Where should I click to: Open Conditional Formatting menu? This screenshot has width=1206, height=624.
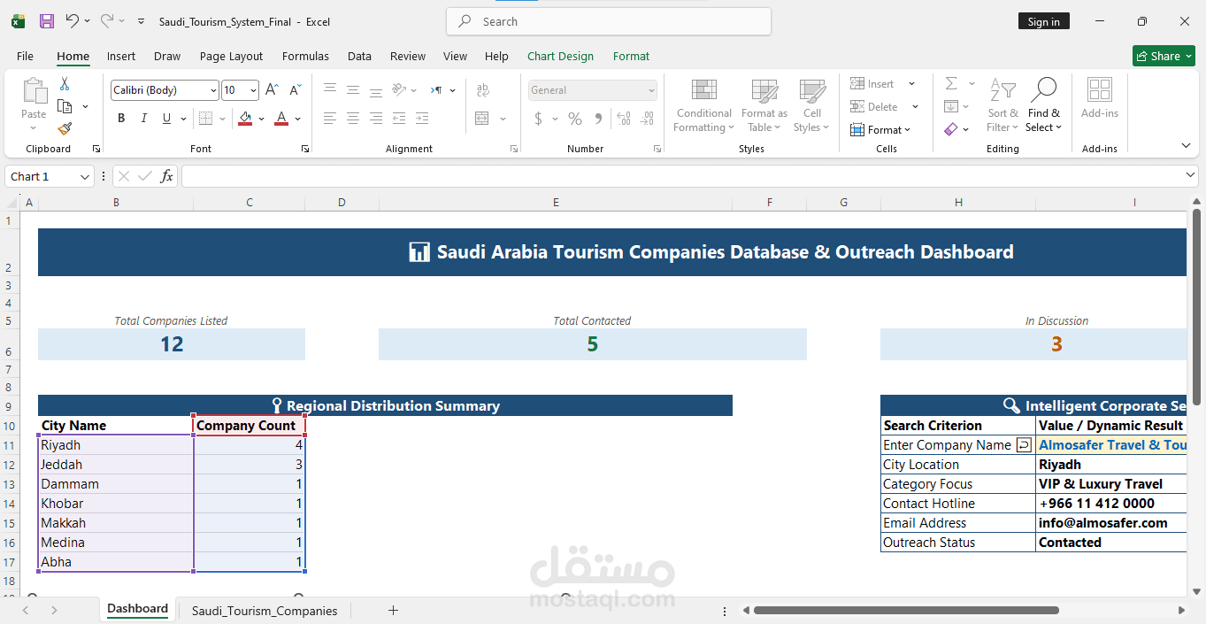[x=704, y=106]
